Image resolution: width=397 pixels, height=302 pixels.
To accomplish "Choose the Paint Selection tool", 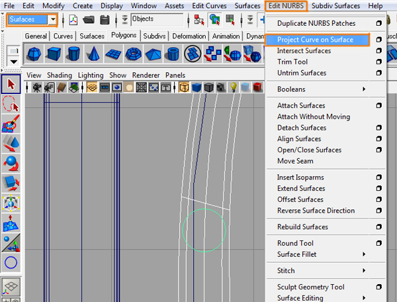I will (x=11, y=124).
